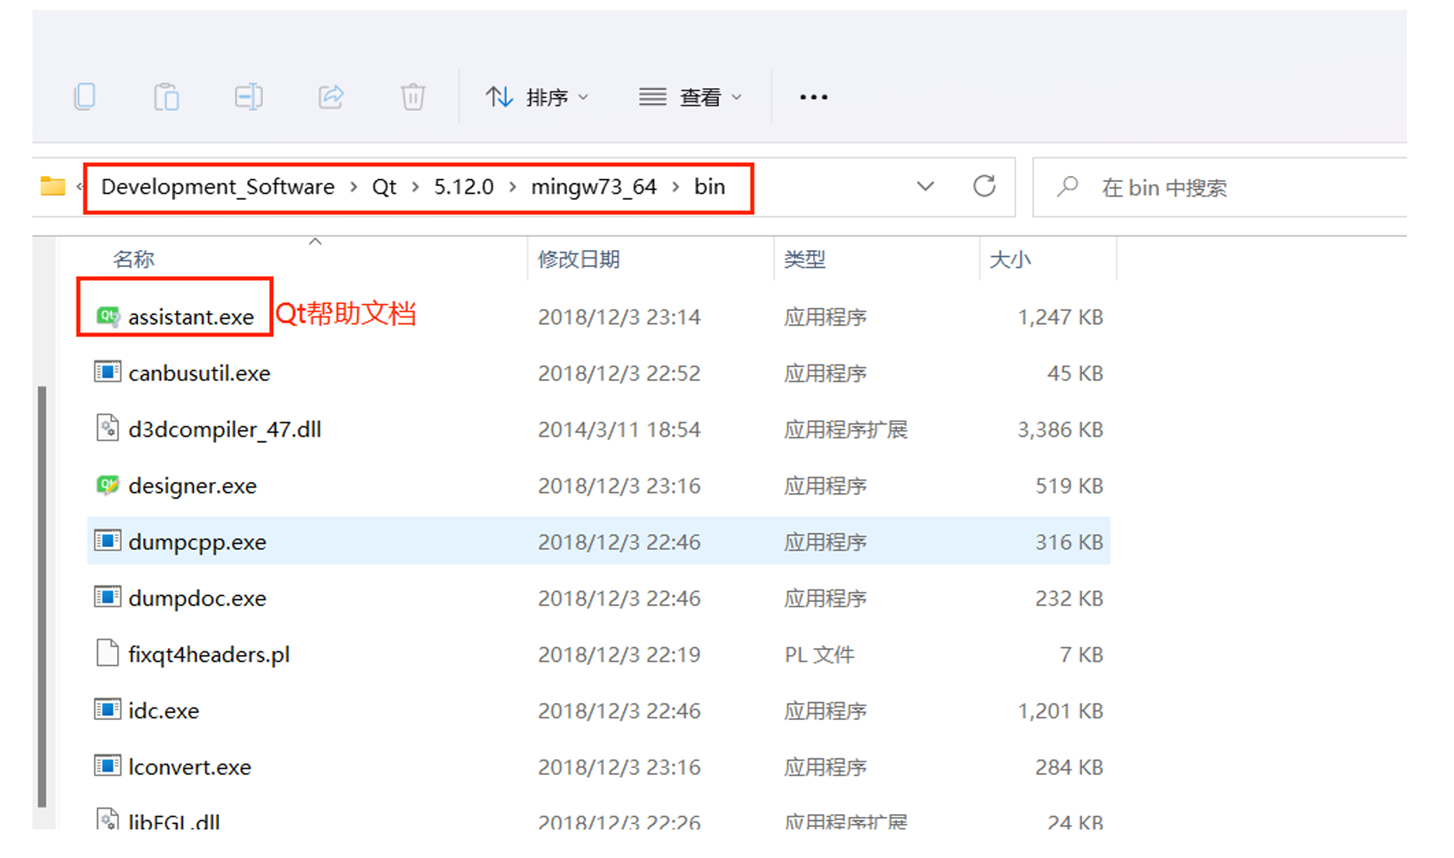Open the three-dot more options menu
1454x858 pixels.
tap(814, 97)
